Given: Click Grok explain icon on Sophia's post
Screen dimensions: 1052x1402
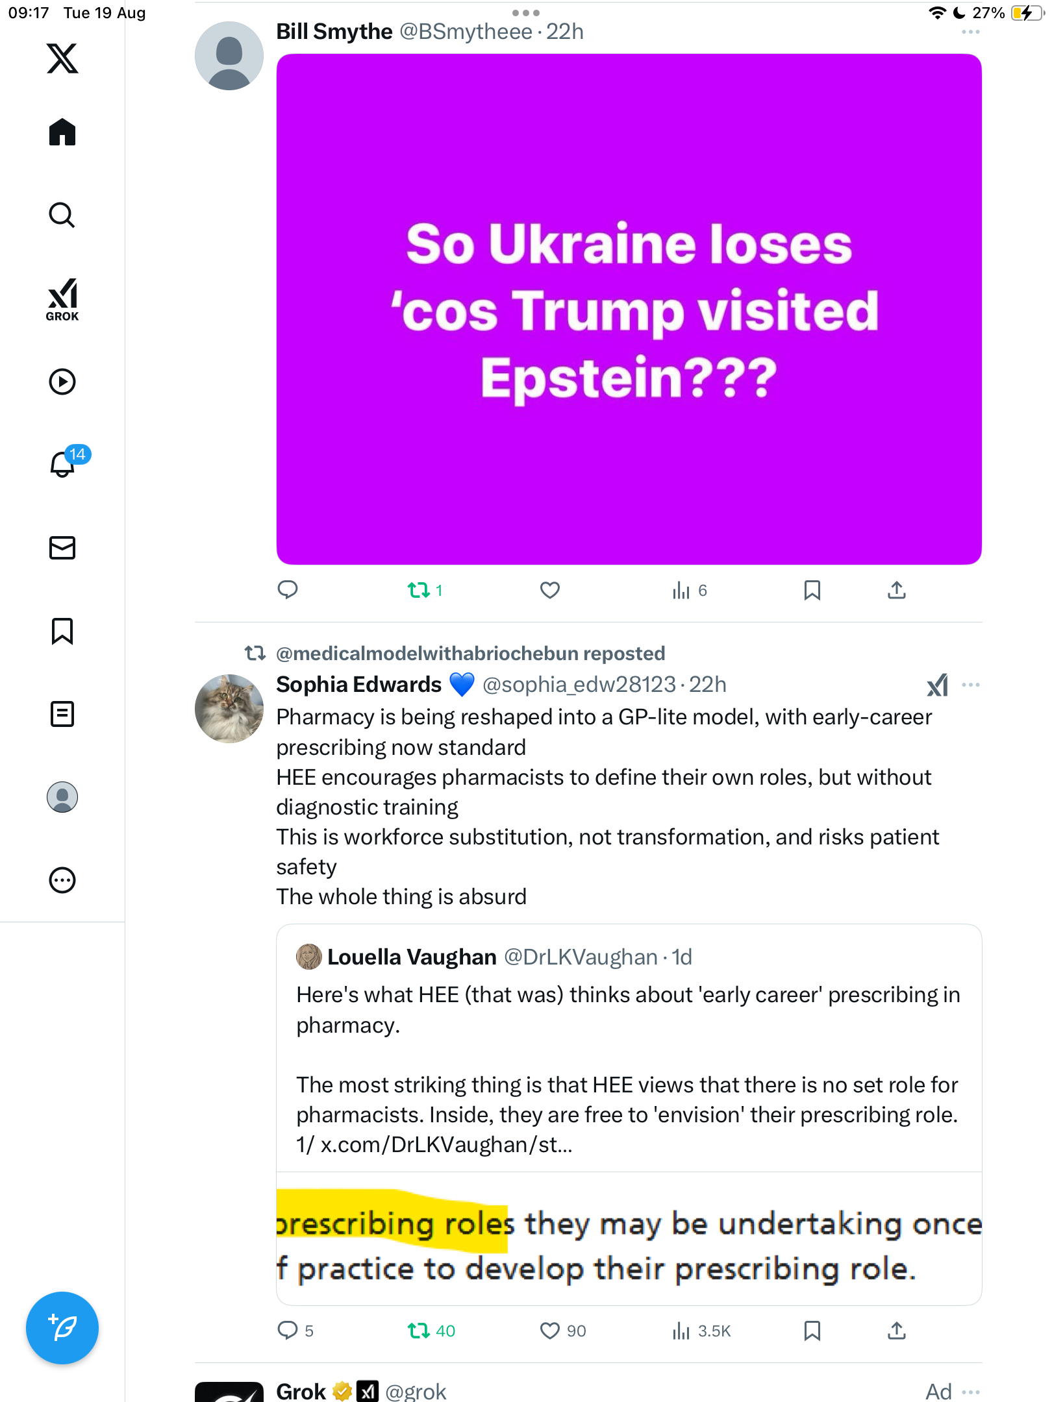Looking at the screenshot, I should [937, 685].
